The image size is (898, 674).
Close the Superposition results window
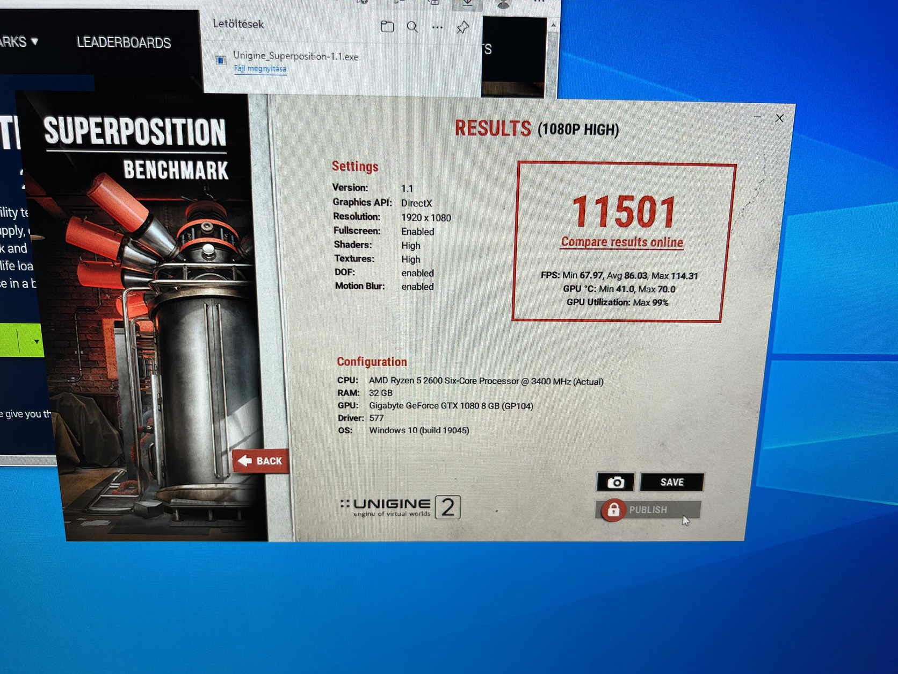[779, 118]
